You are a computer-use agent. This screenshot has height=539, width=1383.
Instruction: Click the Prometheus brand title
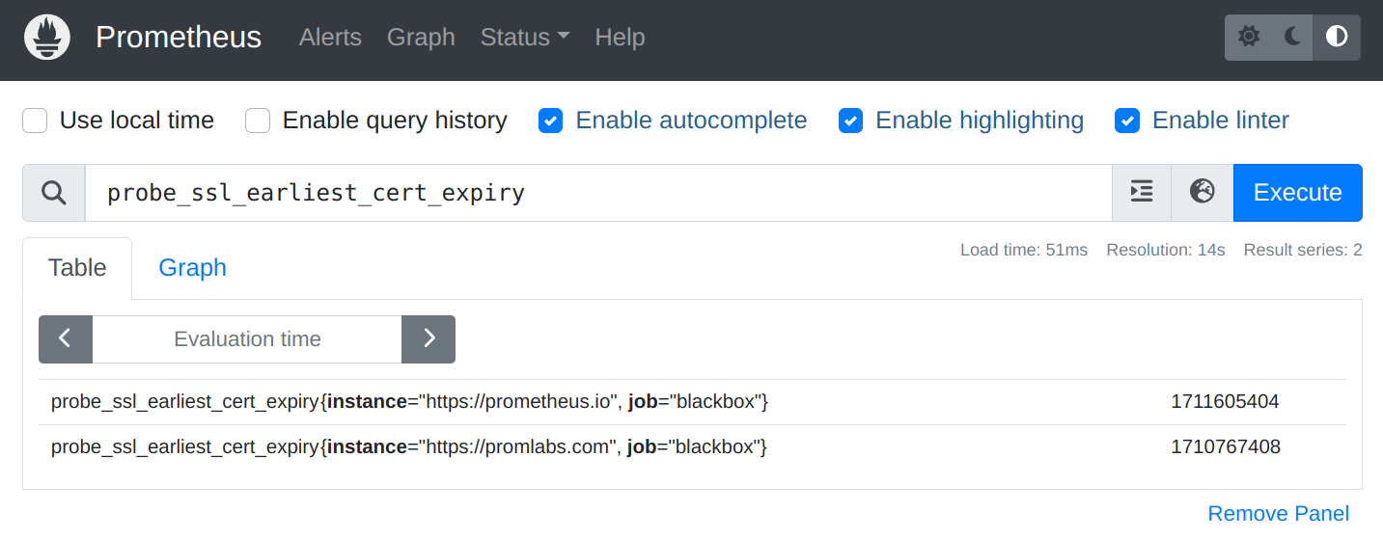pyautogui.click(x=179, y=38)
